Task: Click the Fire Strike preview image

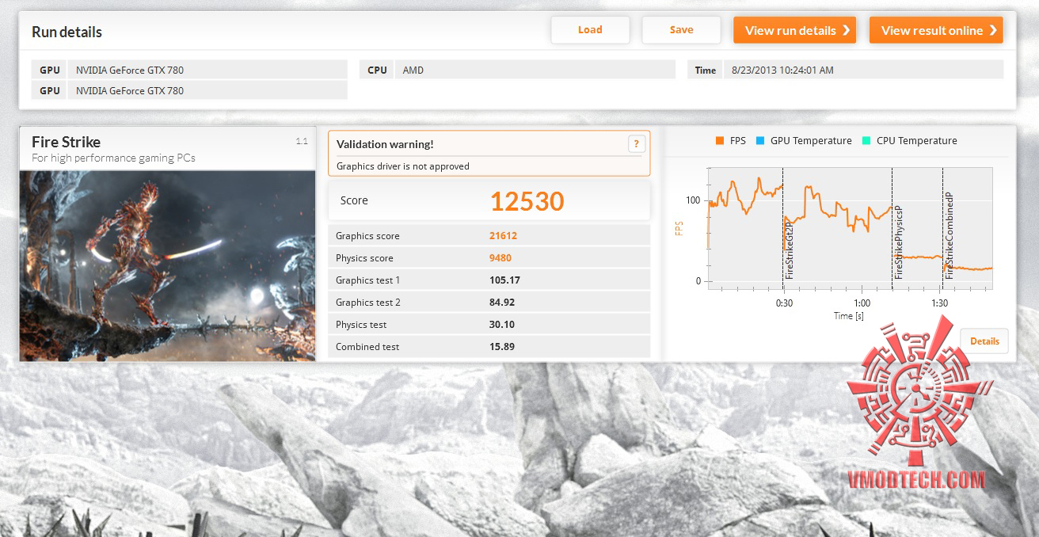Action: (167, 265)
